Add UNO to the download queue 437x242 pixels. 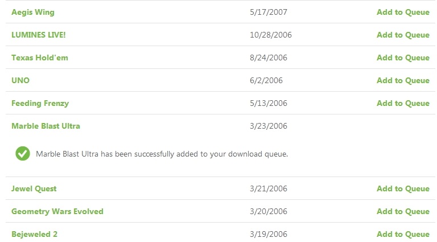pos(403,81)
